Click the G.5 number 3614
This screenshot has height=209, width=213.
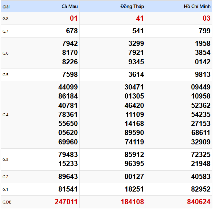[x=136, y=75]
